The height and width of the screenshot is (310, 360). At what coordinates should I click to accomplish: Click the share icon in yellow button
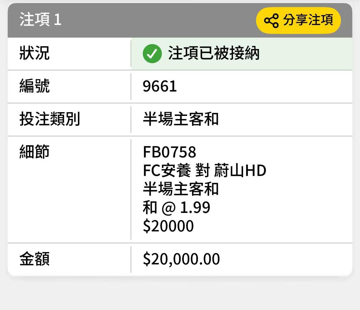tap(271, 21)
